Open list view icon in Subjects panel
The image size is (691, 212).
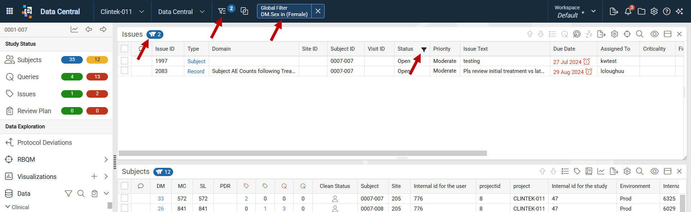tap(565, 171)
